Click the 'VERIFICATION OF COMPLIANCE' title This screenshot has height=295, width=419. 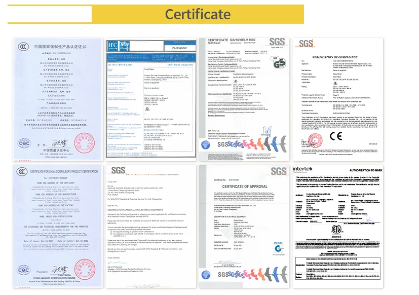pyautogui.click(x=335, y=57)
